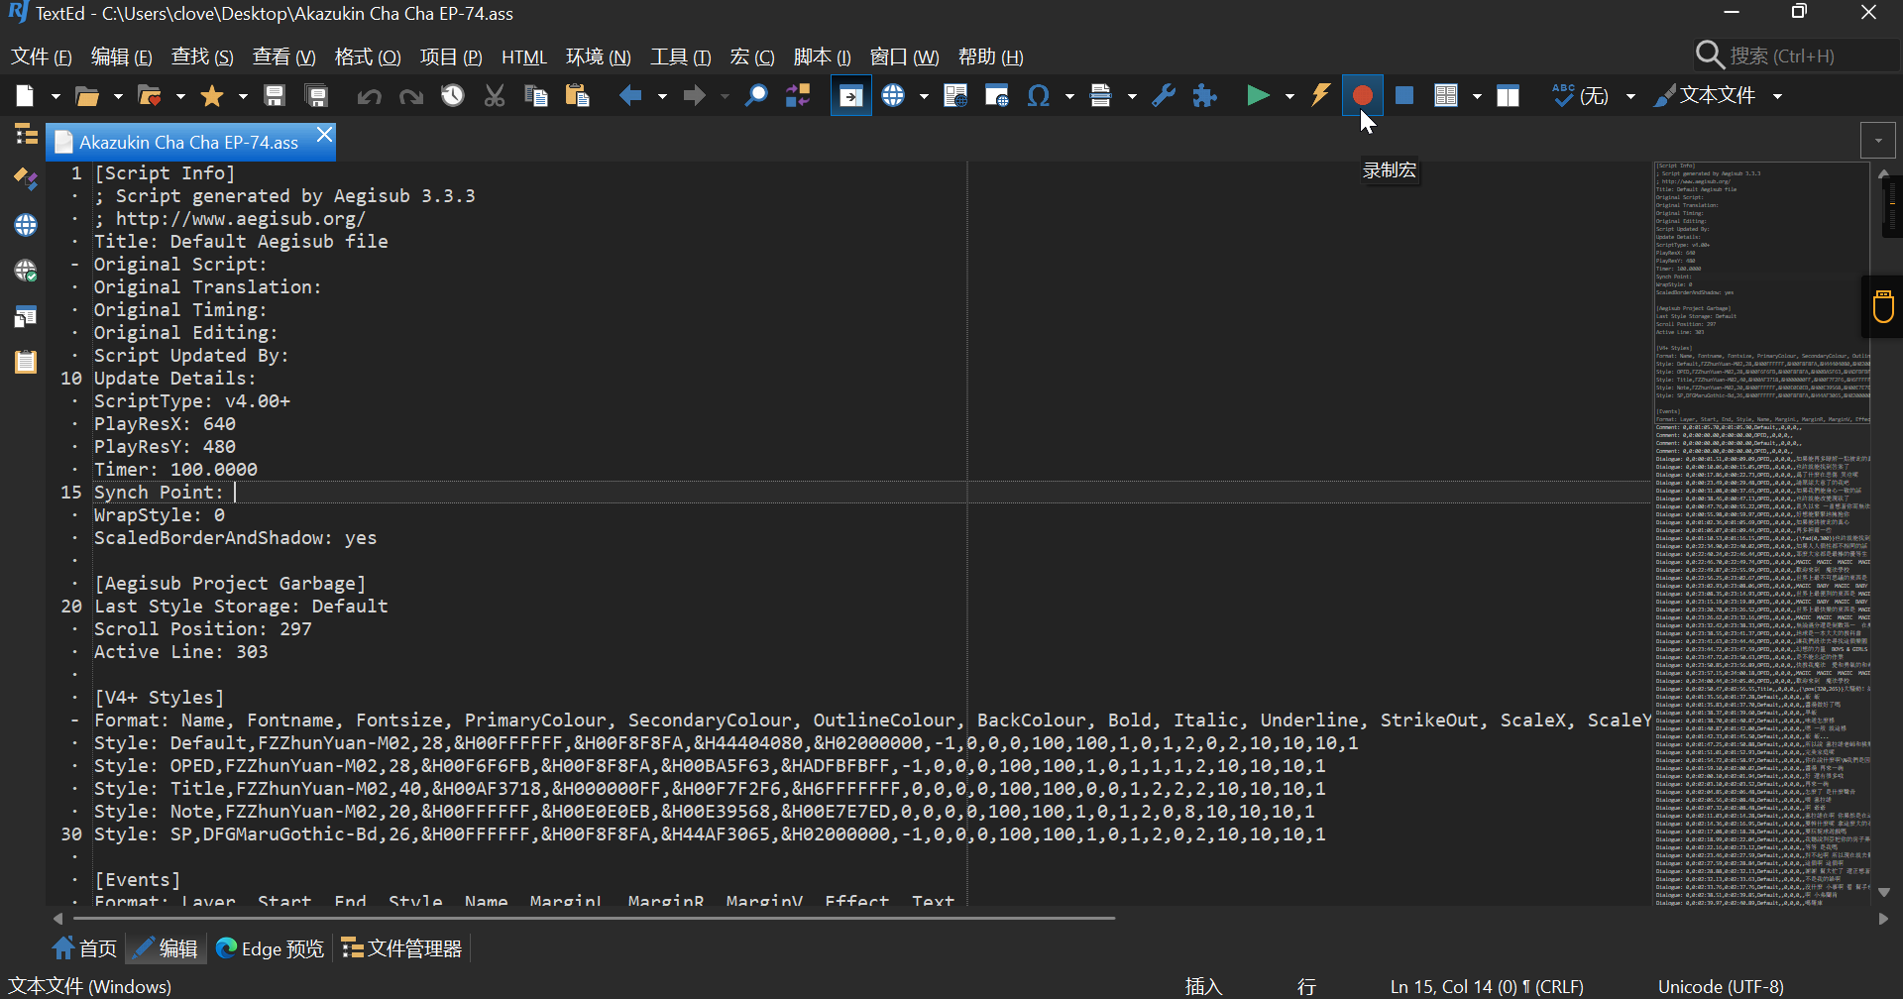Expand the dropdown arrow next to favorites star
The height and width of the screenshot is (999, 1903).
point(242,96)
